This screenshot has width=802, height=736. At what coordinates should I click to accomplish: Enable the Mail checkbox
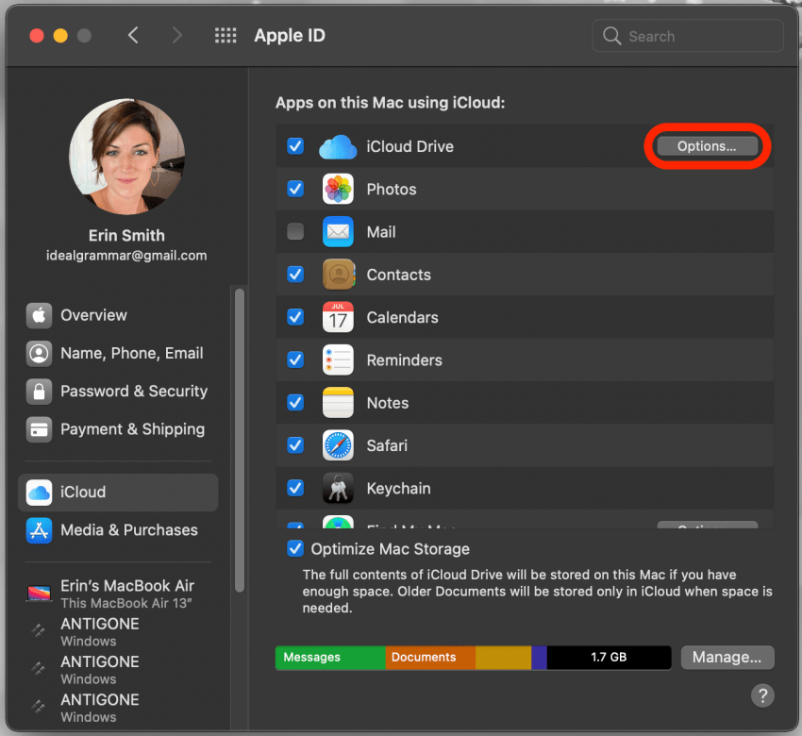[x=295, y=232]
